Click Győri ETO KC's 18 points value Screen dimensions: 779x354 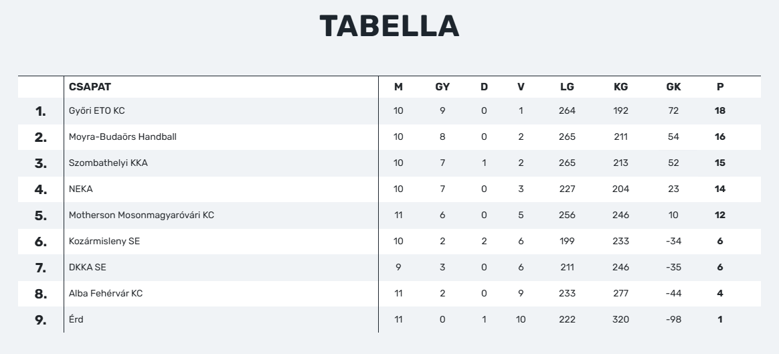point(720,110)
